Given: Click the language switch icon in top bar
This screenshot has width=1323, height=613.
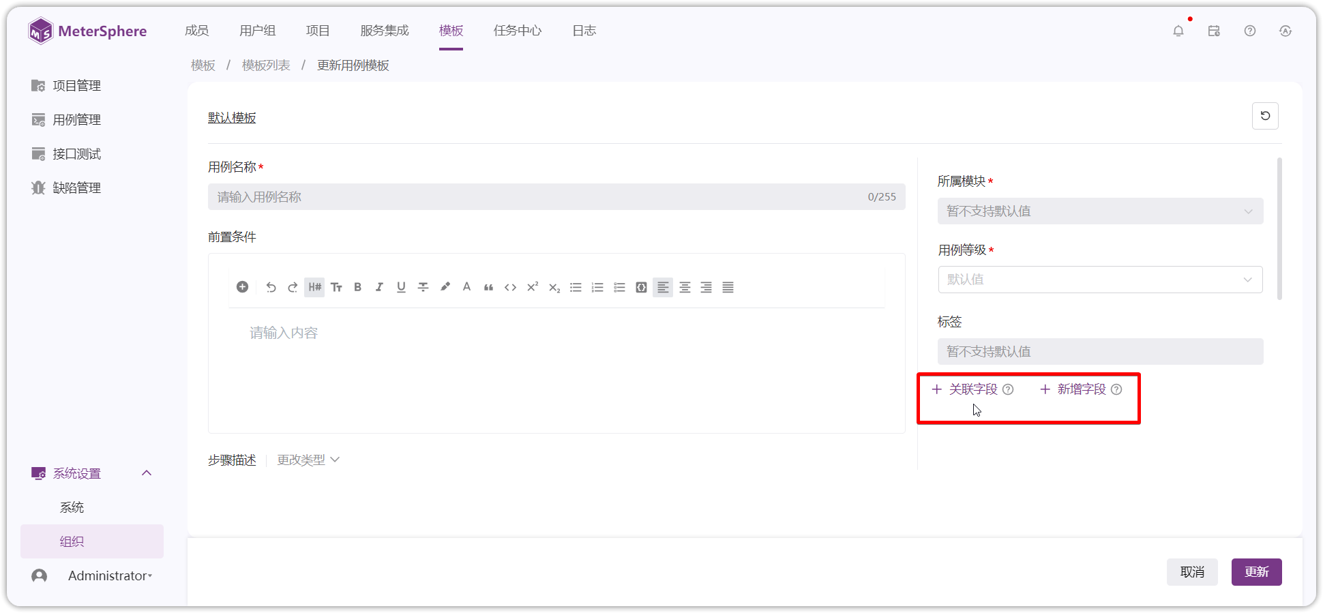Looking at the screenshot, I should tap(1285, 31).
